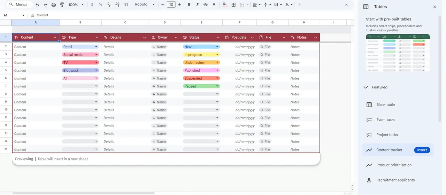The height and width of the screenshot is (195, 446).
Task: Open vertical align options
Action: (x=267, y=5)
